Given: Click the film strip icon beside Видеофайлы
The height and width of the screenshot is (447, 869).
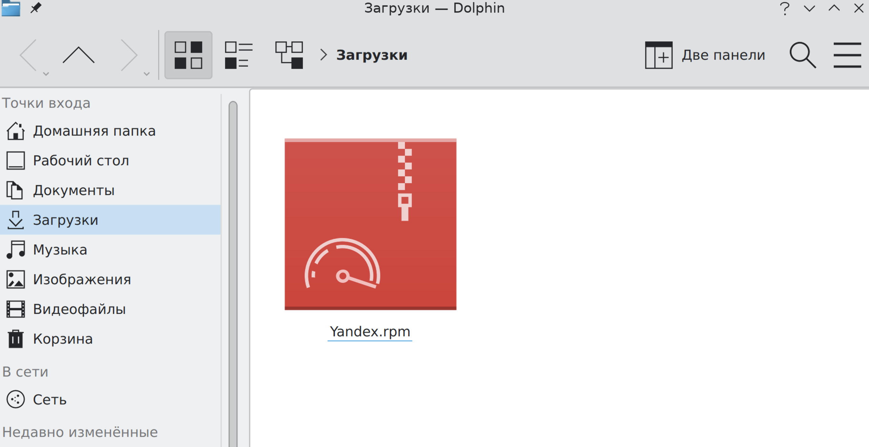Looking at the screenshot, I should click(16, 309).
